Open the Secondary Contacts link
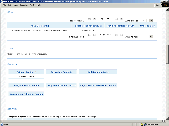Viewport: 169px width, 126px height. point(61,72)
